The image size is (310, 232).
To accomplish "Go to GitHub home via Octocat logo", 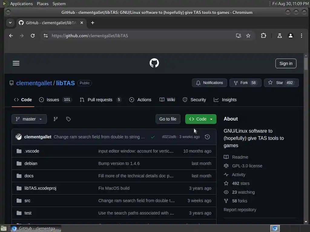I will 154,63.
